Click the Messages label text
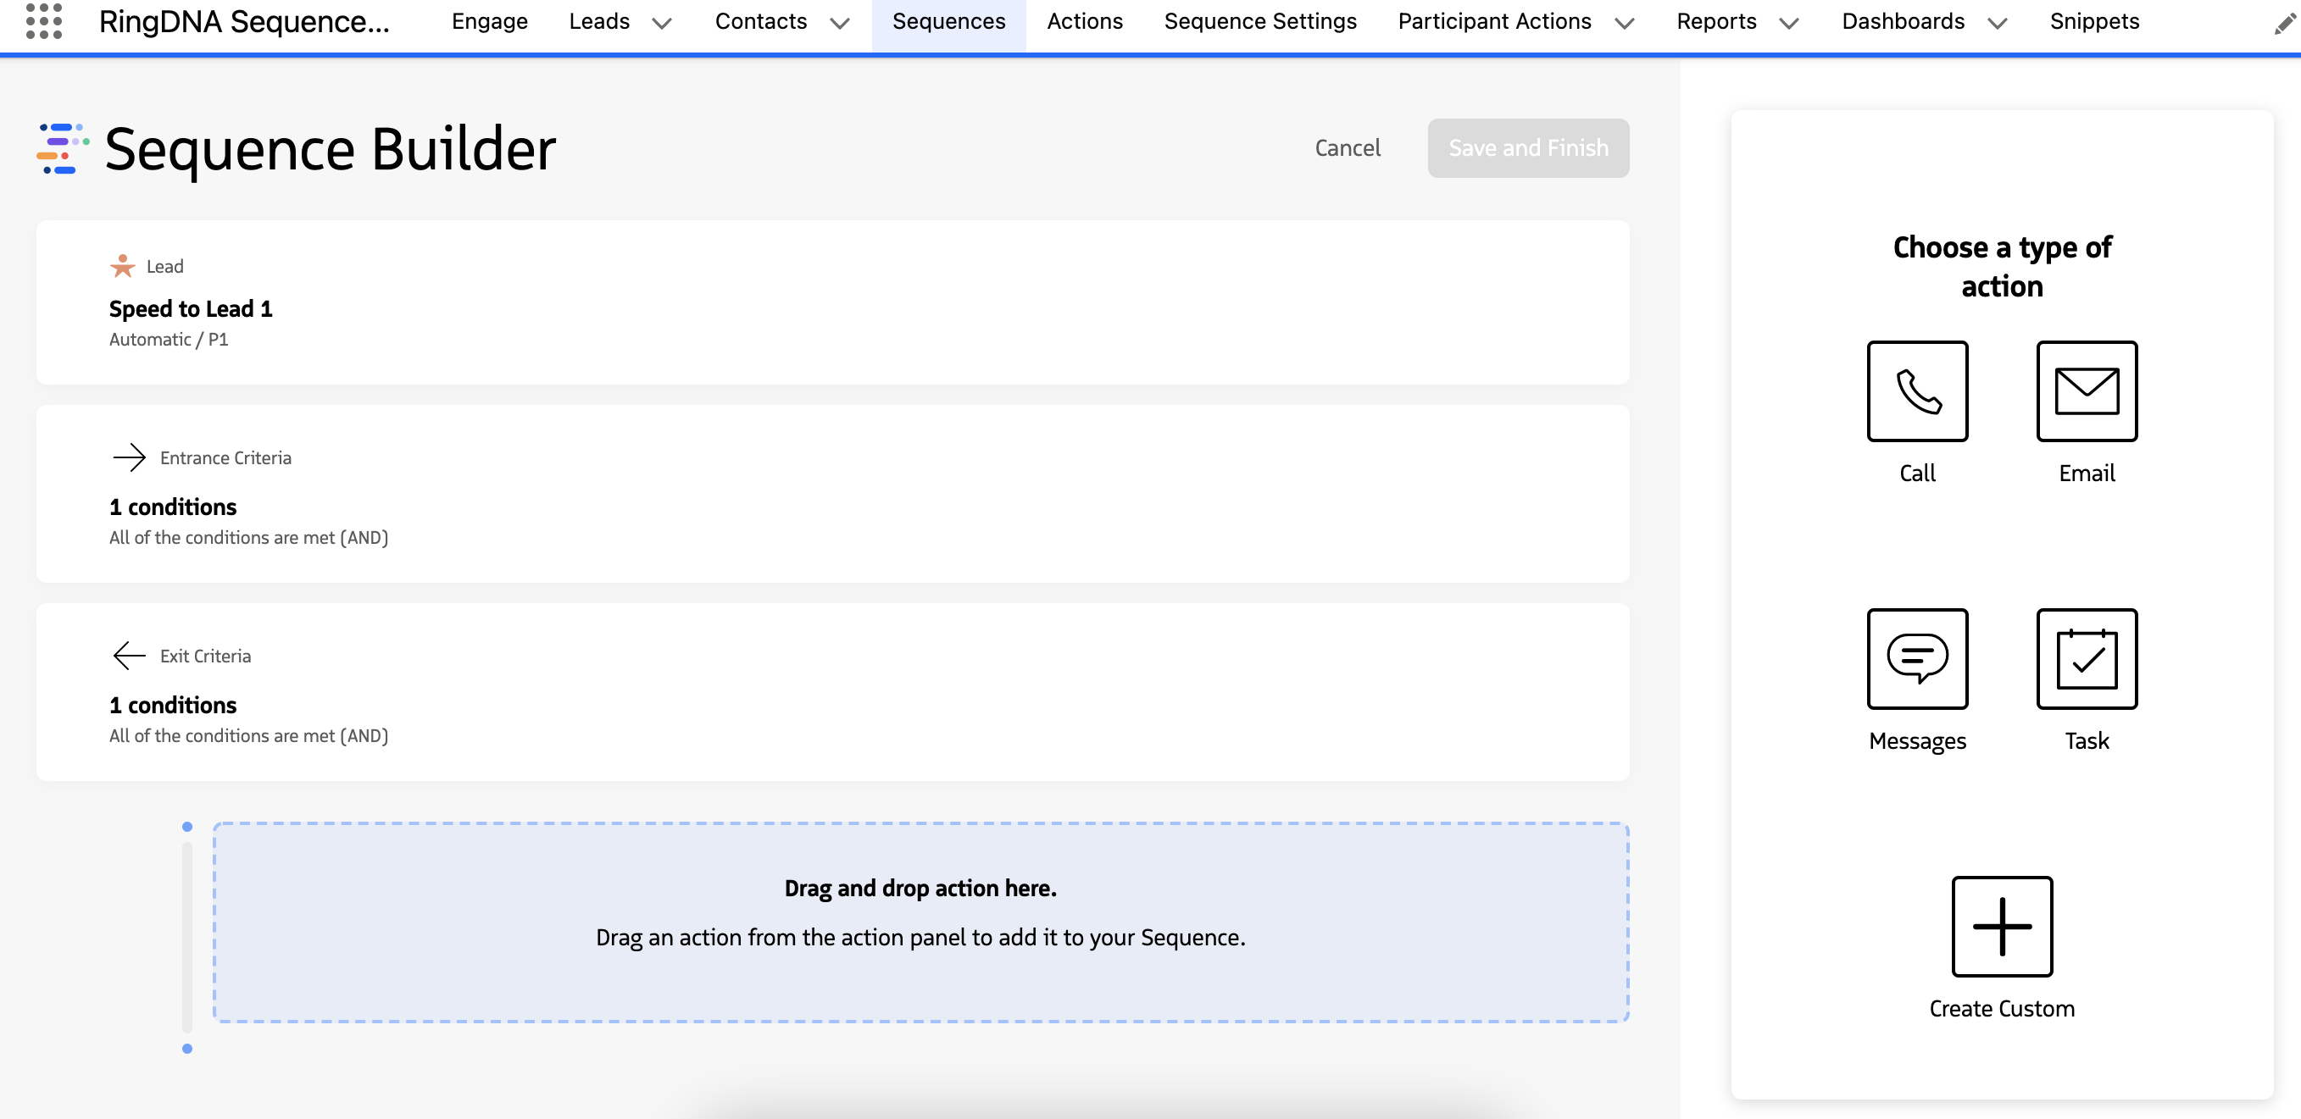Screen dimensions: 2301x1119 (x=1917, y=740)
